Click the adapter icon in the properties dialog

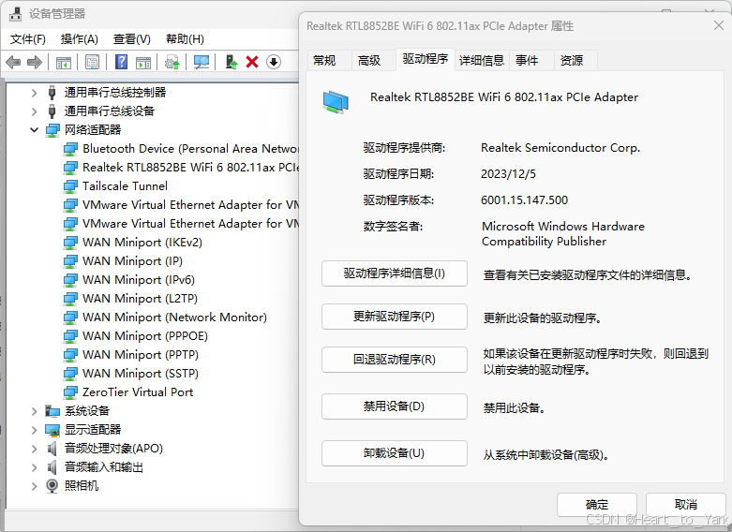(x=336, y=102)
